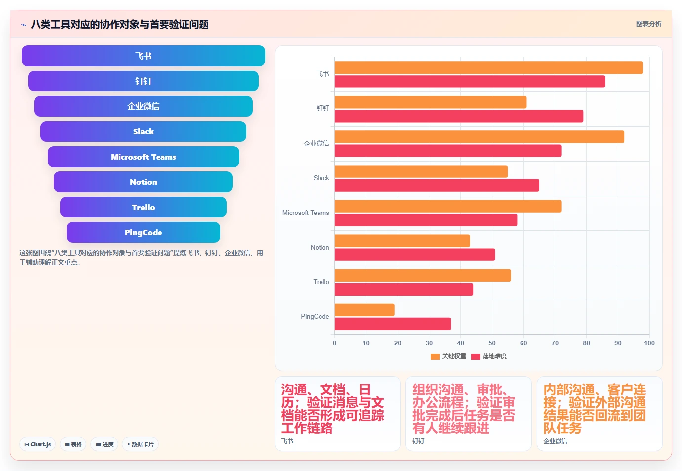Toggle the 落地难度 legend entry

[x=489, y=356]
